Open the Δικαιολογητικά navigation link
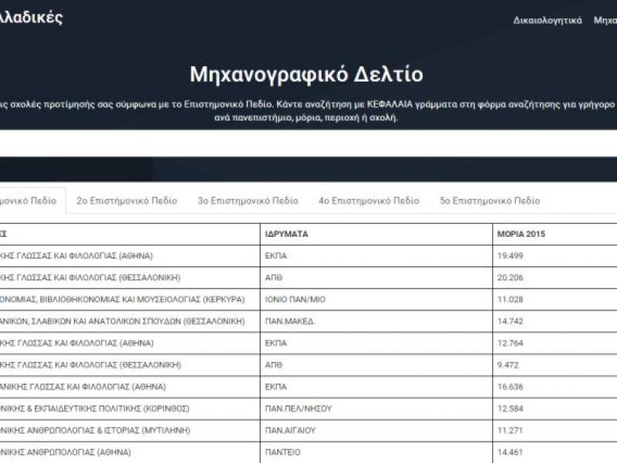 [x=548, y=20]
